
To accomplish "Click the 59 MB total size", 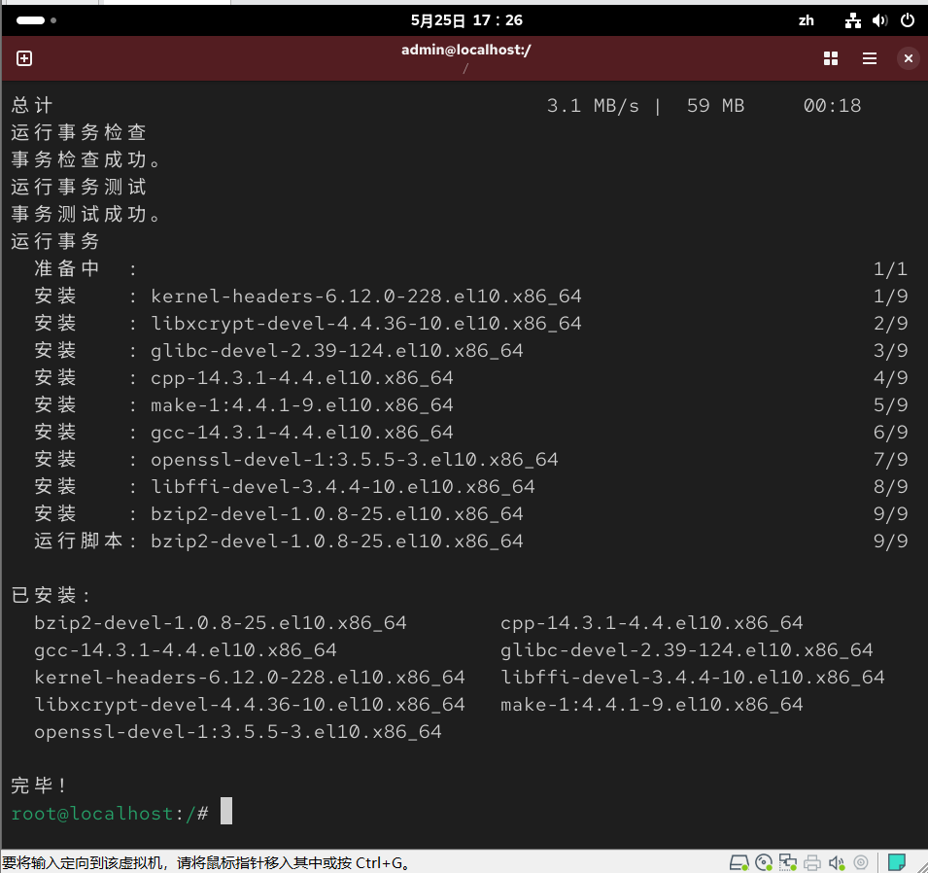I will pos(715,106).
